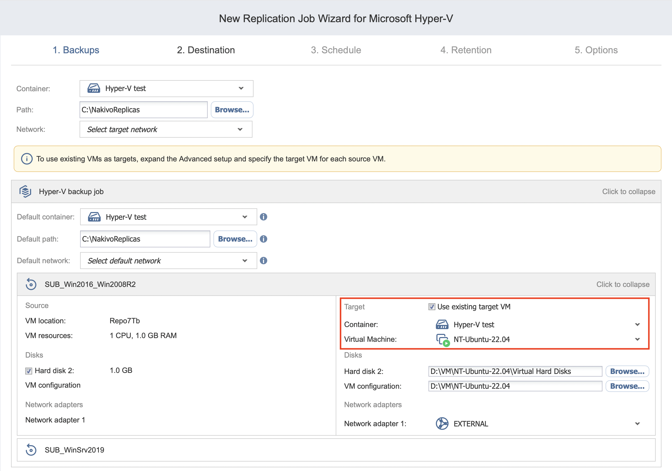Click the info icon in yellow notice banner
Image resolution: width=672 pixels, height=471 pixels.
pyautogui.click(x=27, y=159)
